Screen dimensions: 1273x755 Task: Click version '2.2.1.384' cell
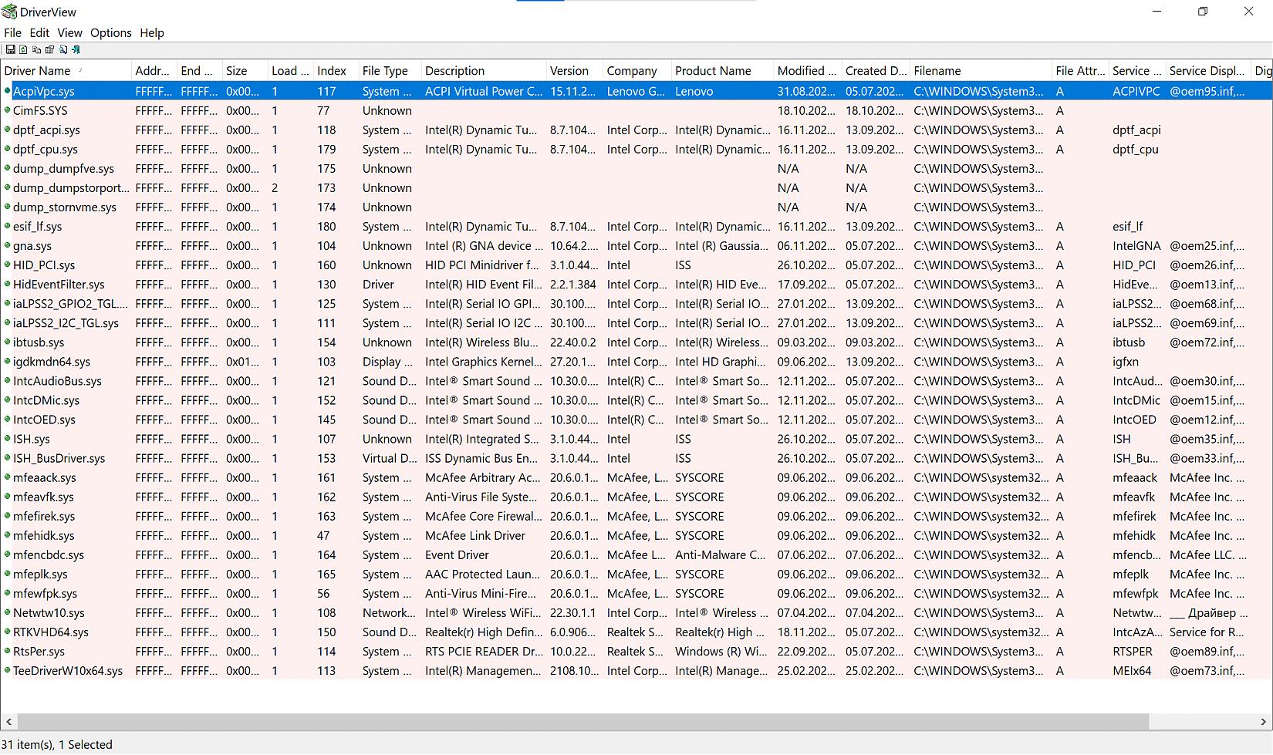[573, 284]
